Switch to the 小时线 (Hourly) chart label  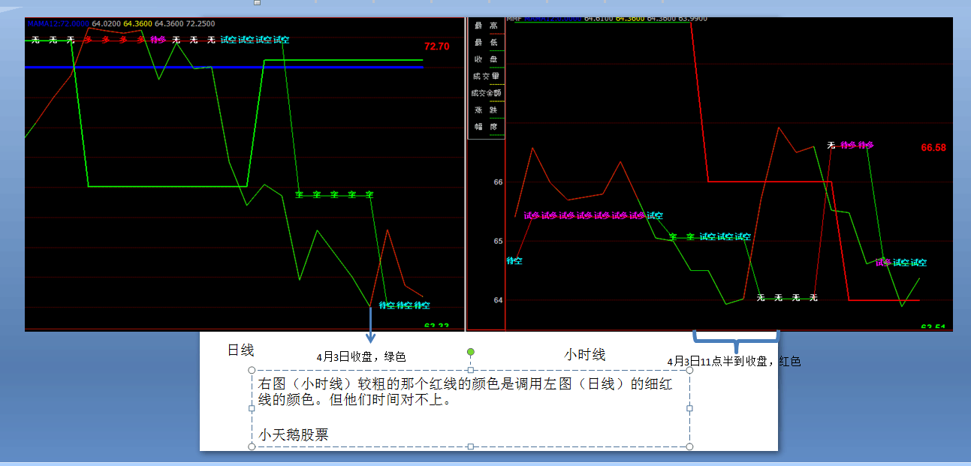point(584,353)
